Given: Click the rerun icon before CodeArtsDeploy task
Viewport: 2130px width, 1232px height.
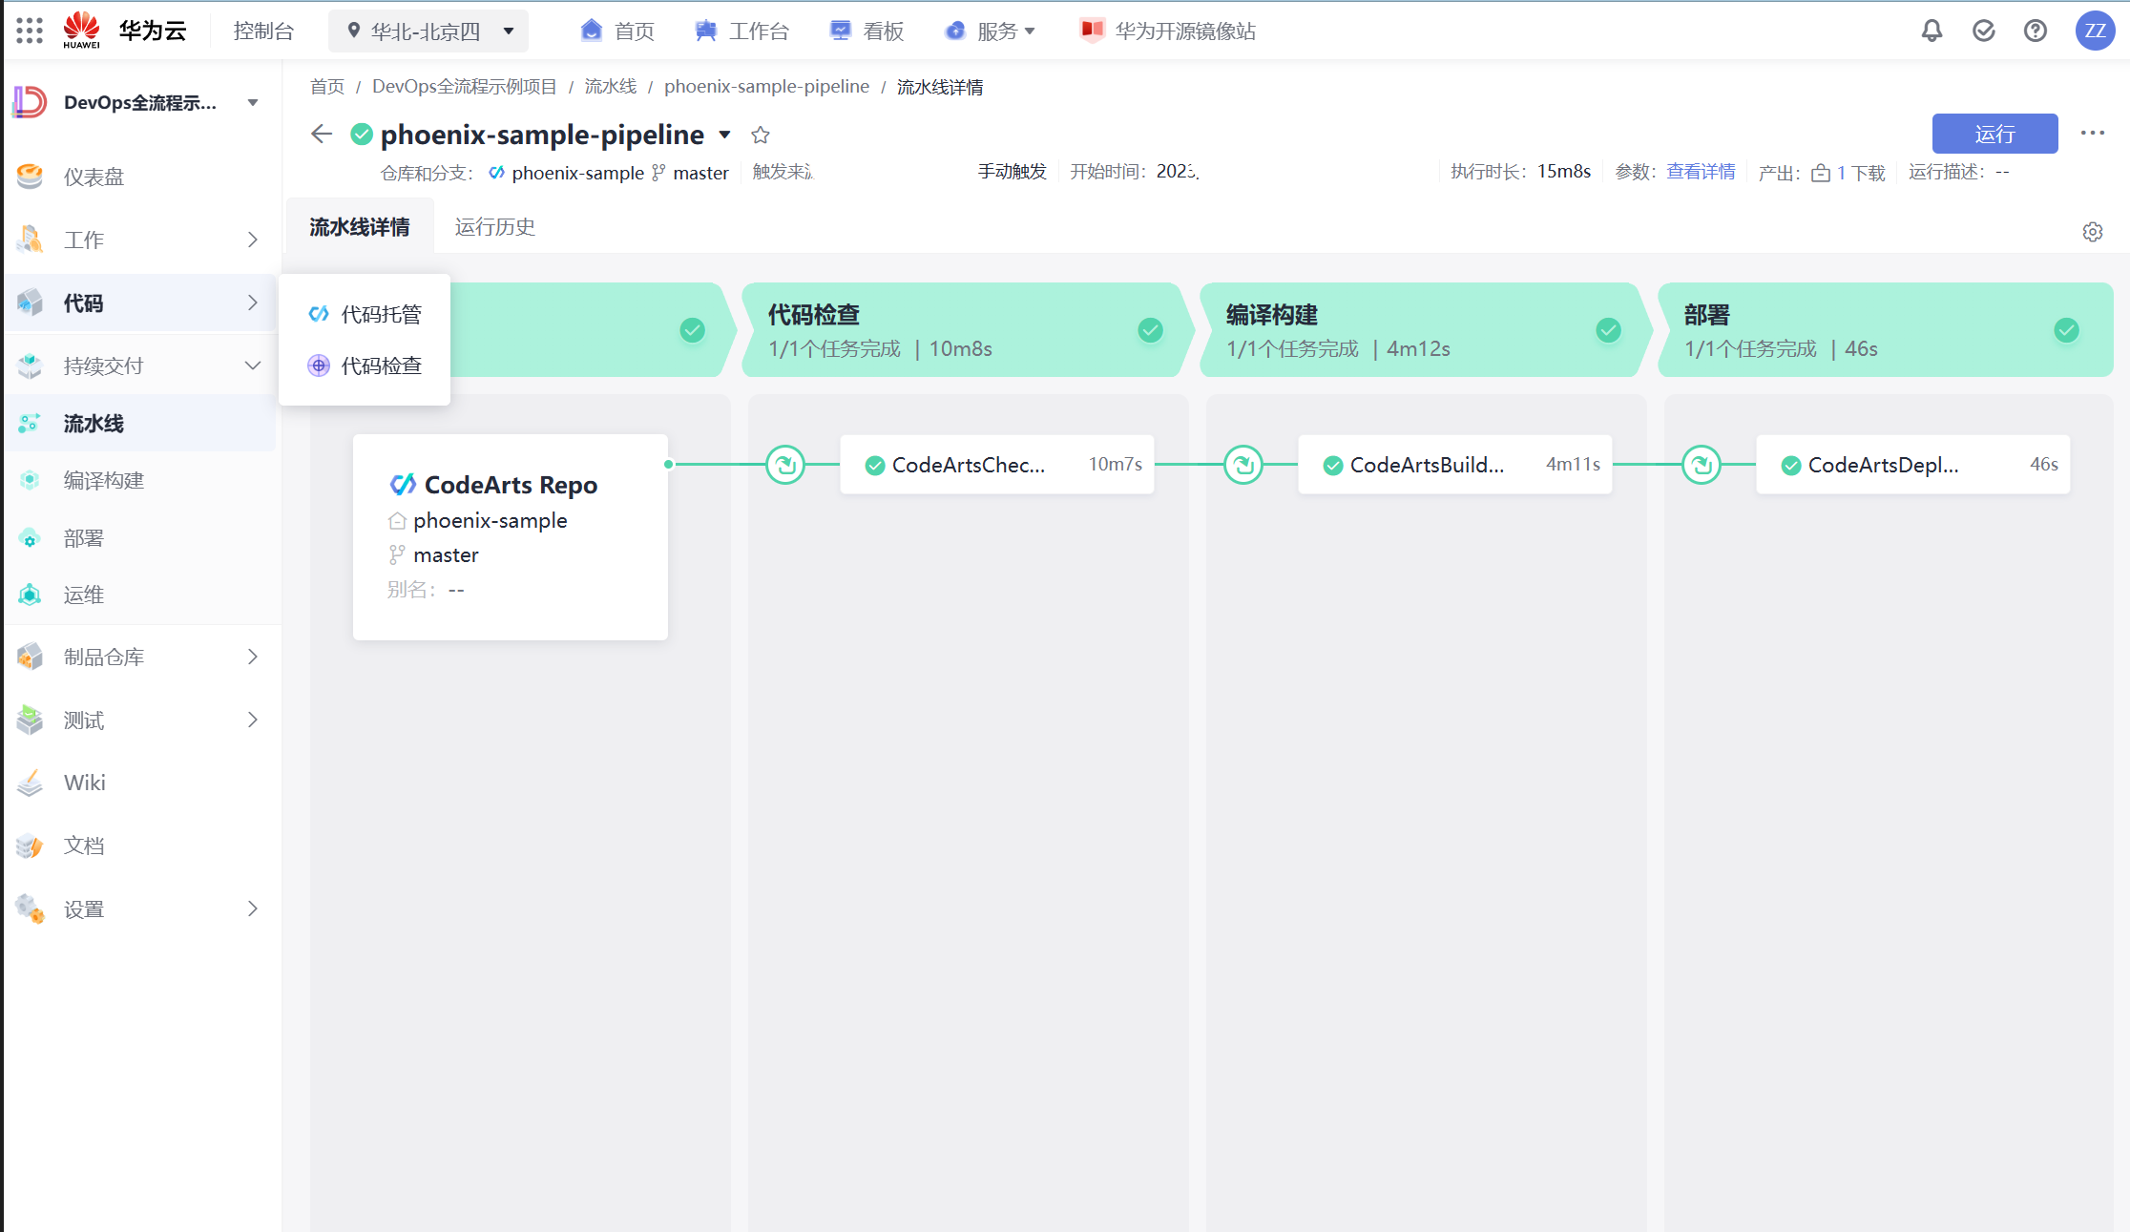Looking at the screenshot, I should (1702, 465).
